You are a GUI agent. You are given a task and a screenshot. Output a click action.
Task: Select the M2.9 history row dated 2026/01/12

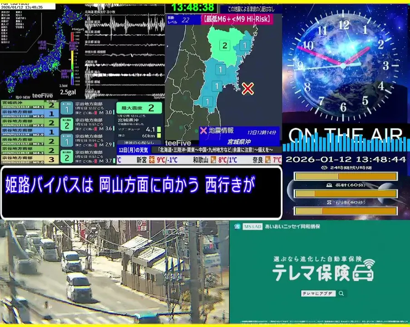[x=30, y=132]
